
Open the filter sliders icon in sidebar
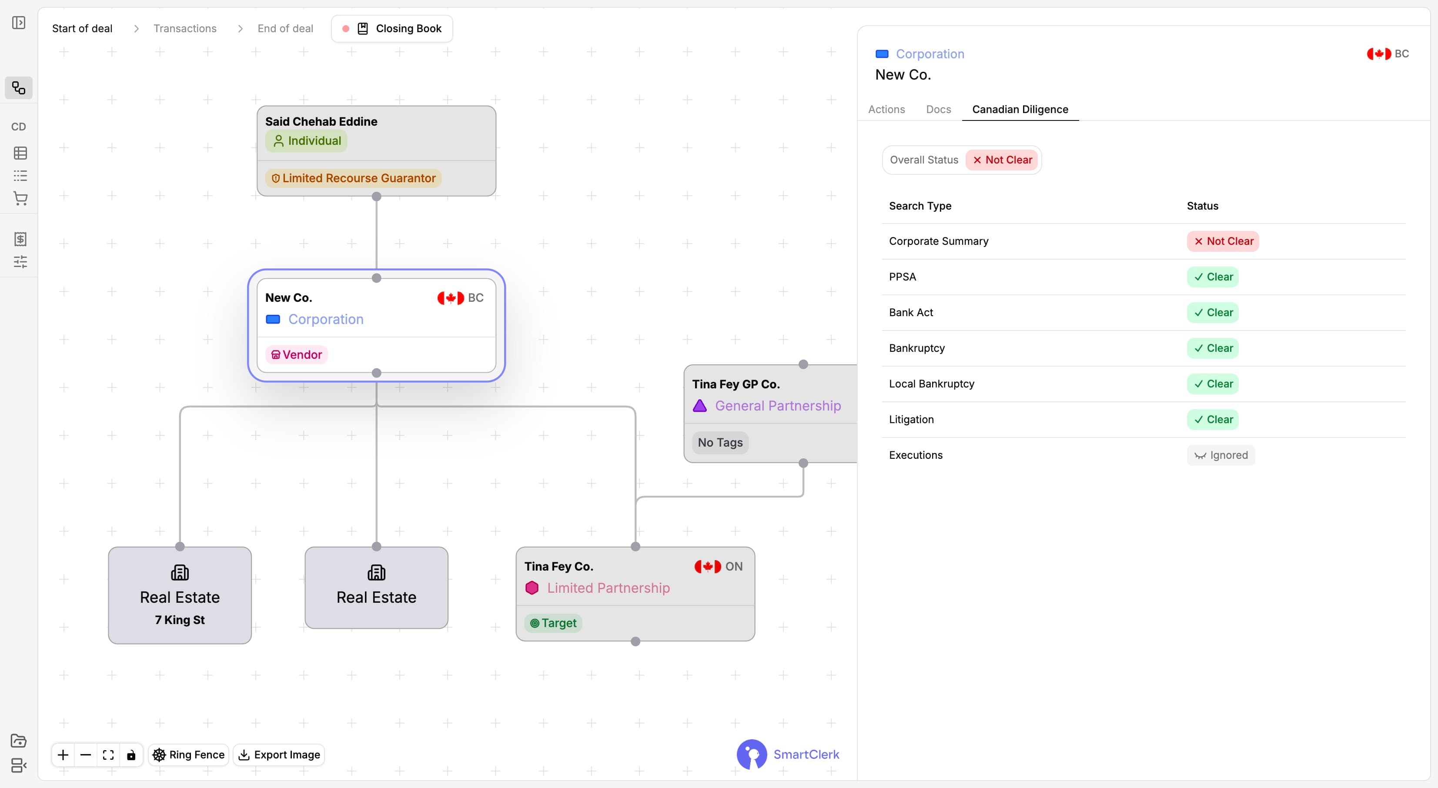(20, 262)
